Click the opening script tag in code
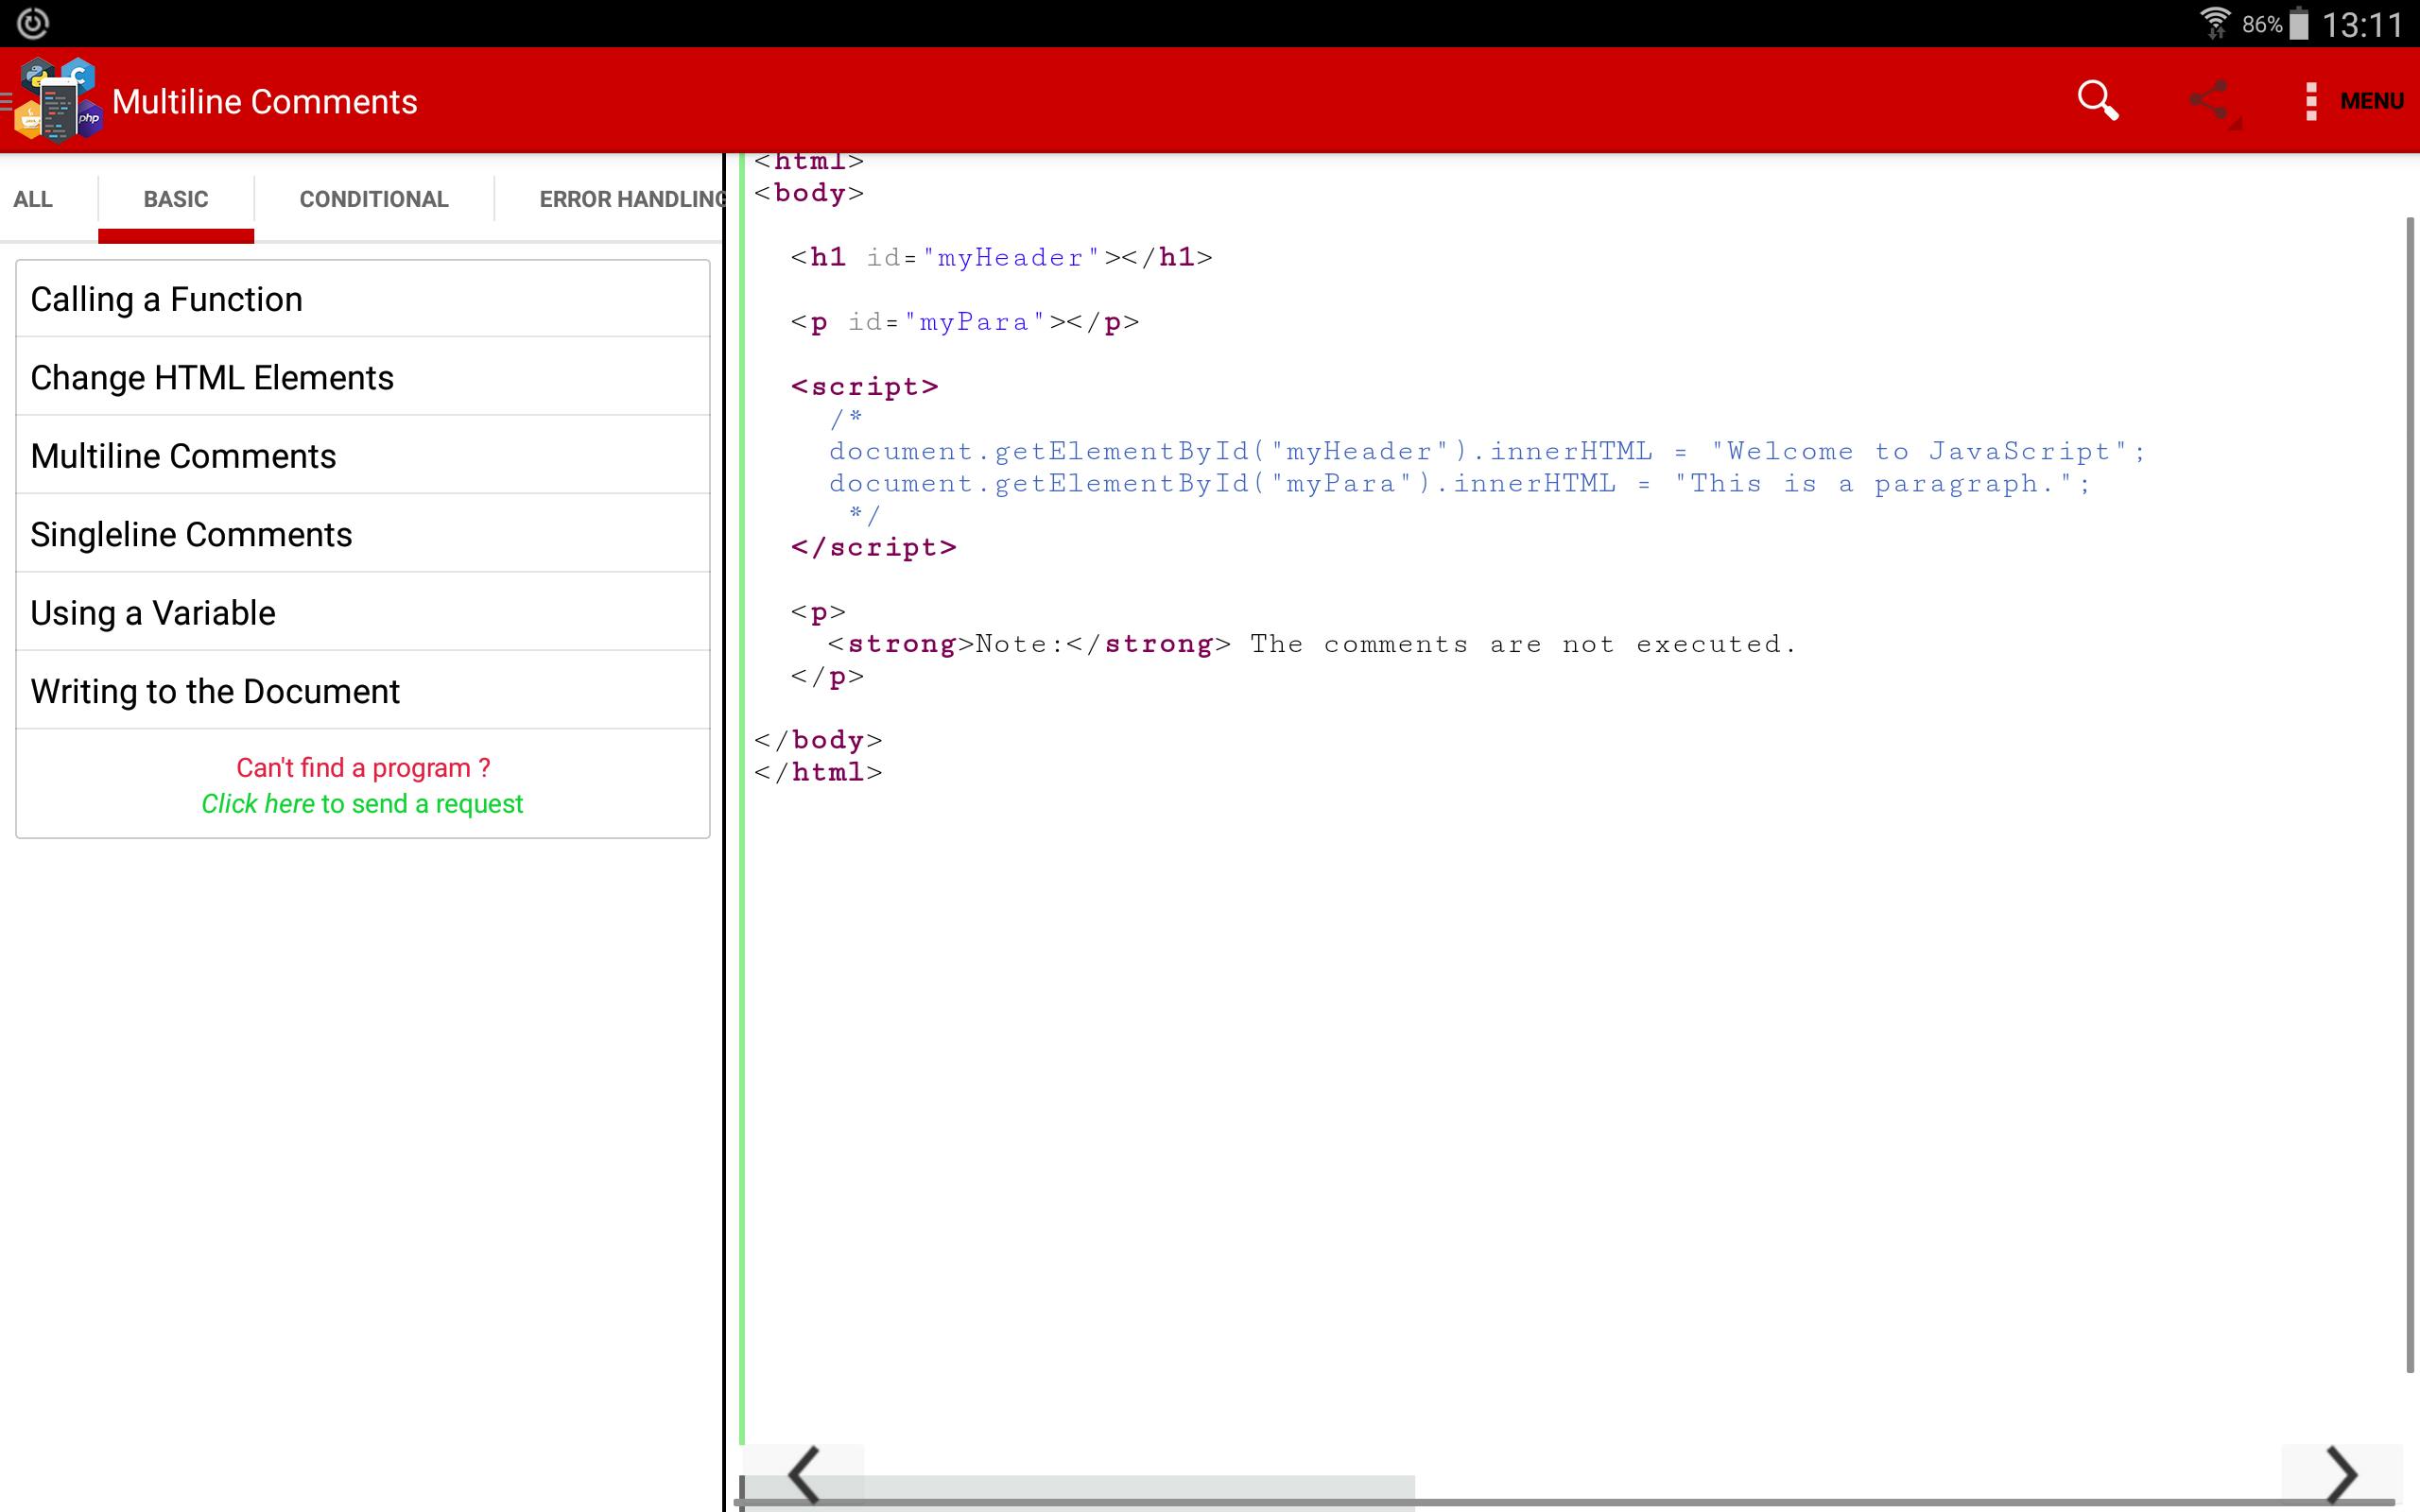Image resolution: width=2420 pixels, height=1512 pixels. coord(864,387)
